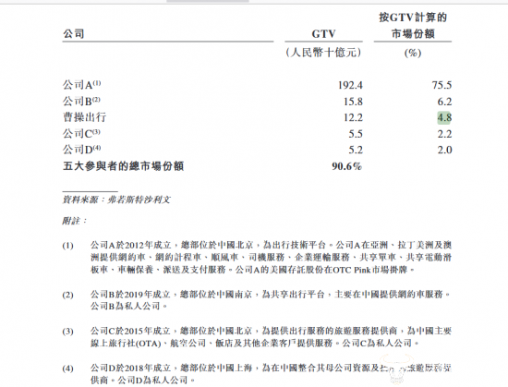Click the horizontal scrollbar thumb at top
Image resolution: width=508 pixels, height=387 pixels.
tap(208, 1)
